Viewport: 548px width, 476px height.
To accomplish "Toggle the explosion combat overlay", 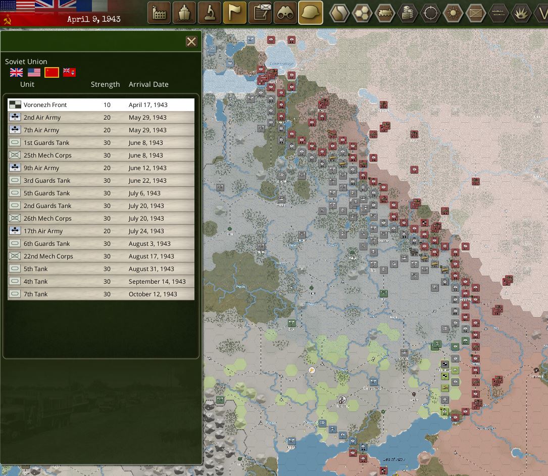I will pos(521,13).
